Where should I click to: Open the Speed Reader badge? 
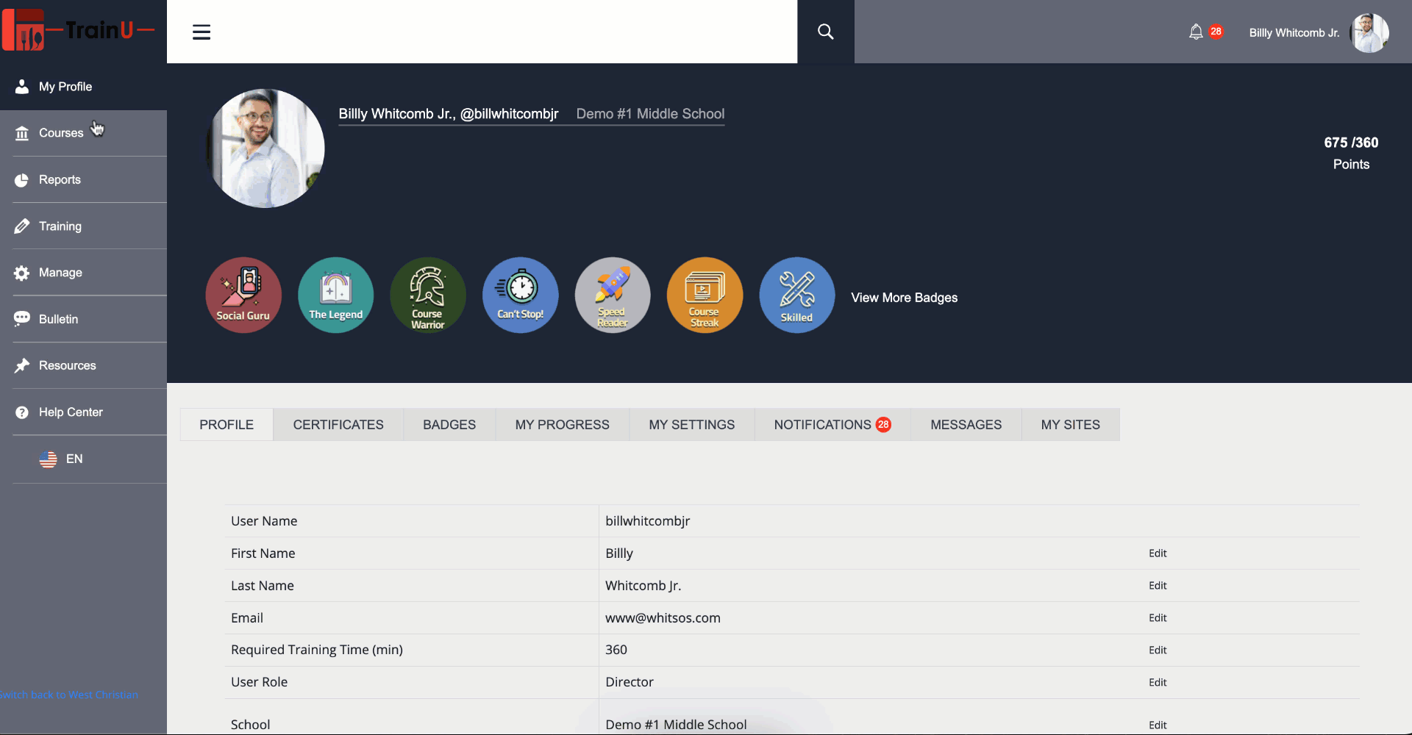613,295
